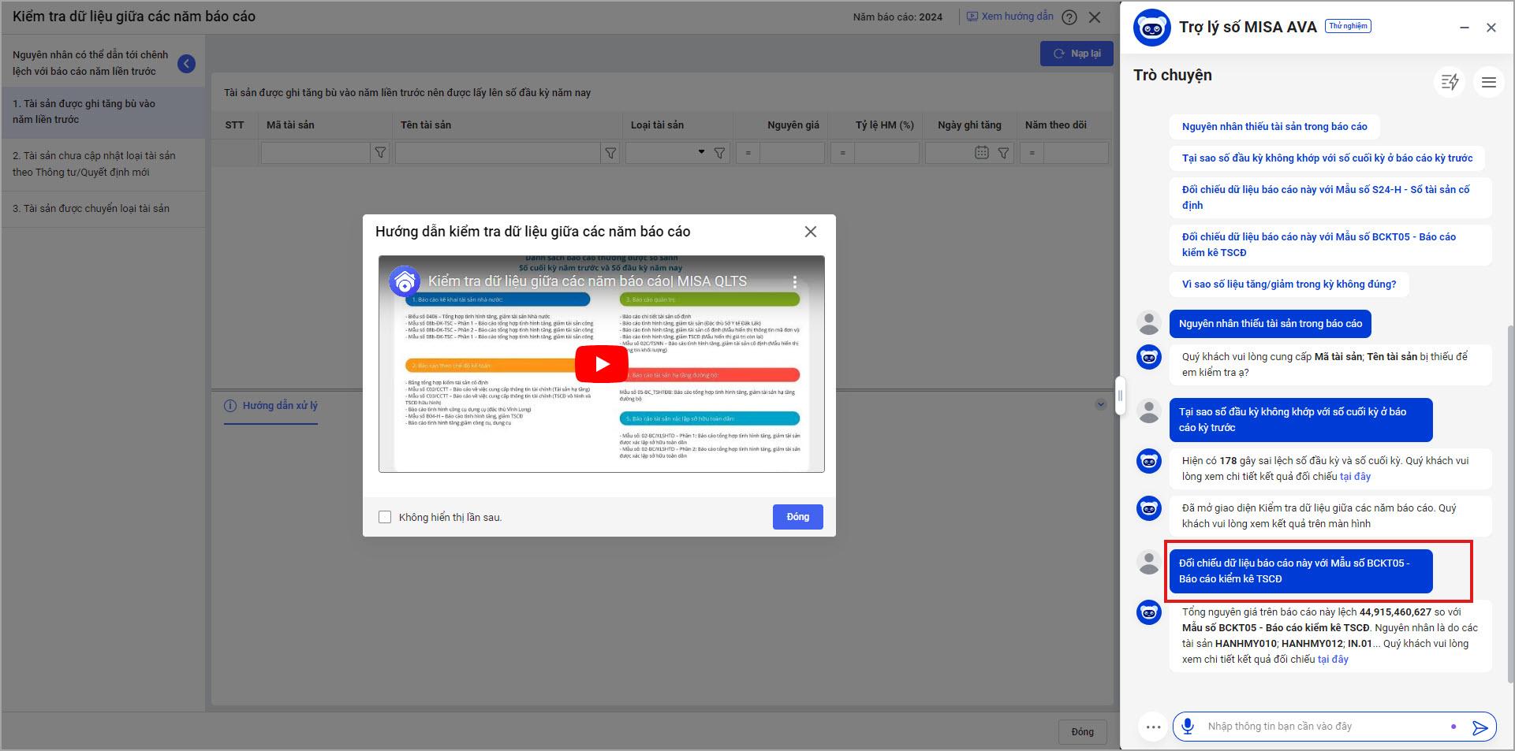The width and height of the screenshot is (1515, 751).
Task: Open the 'Xem hướng dẫn' link
Action: pos(1010,17)
